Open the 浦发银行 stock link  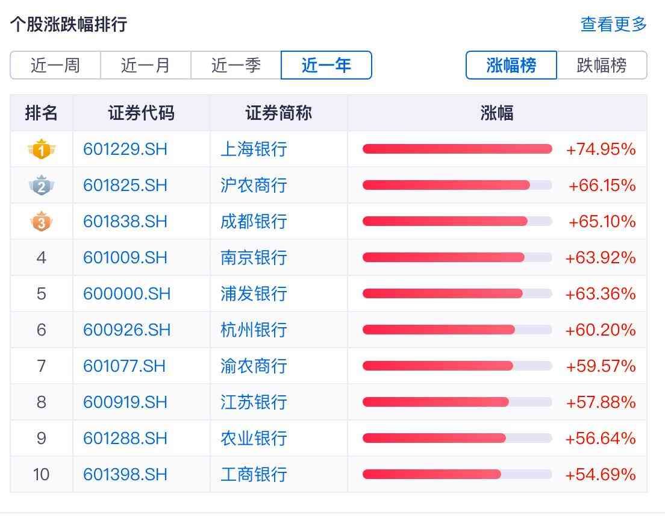254,294
